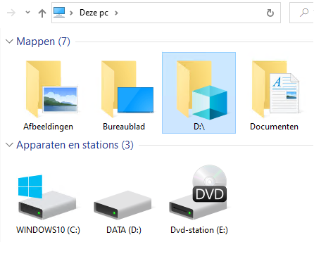Click the search magnifier icon
314x254 pixels.
[x=304, y=13]
